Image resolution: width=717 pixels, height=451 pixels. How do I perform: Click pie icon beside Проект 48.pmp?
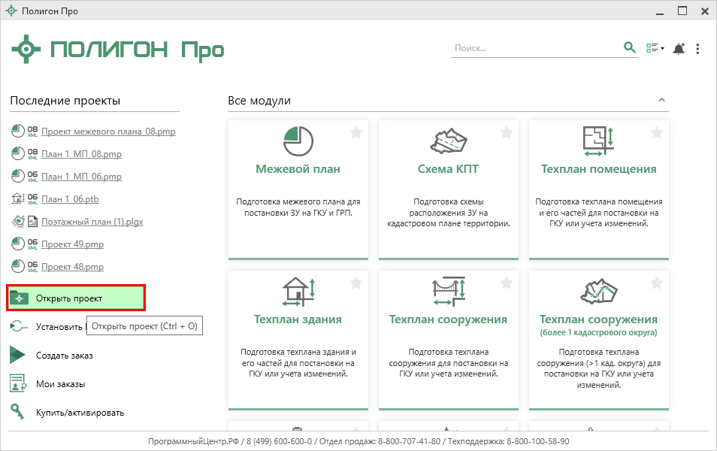[18, 266]
